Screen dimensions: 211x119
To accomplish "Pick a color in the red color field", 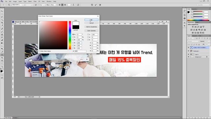I will pos(53,35).
